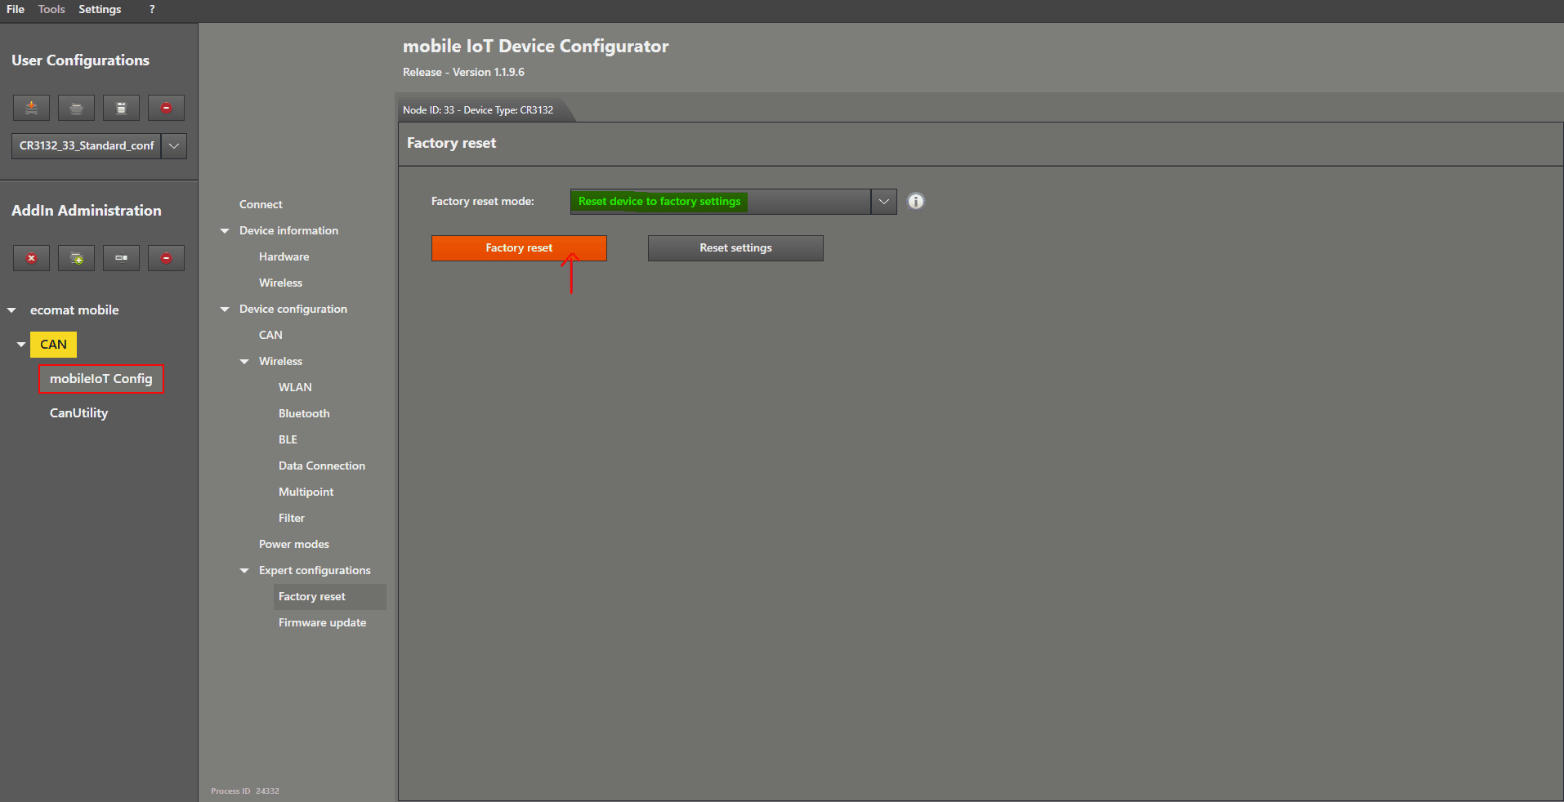Click the Reset settings button
This screenshot has width=1564, height=802.
[x=735, y=248]
